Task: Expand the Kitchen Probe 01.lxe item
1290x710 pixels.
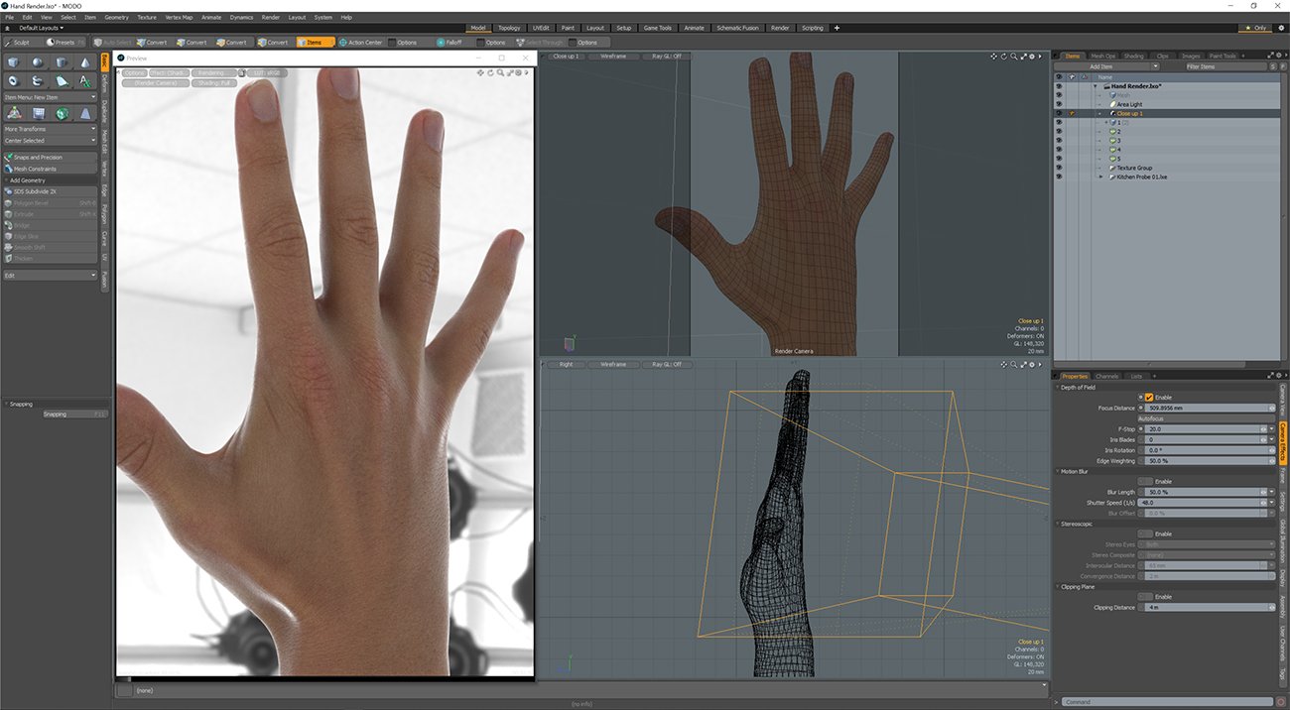Action: (1100, 177)
